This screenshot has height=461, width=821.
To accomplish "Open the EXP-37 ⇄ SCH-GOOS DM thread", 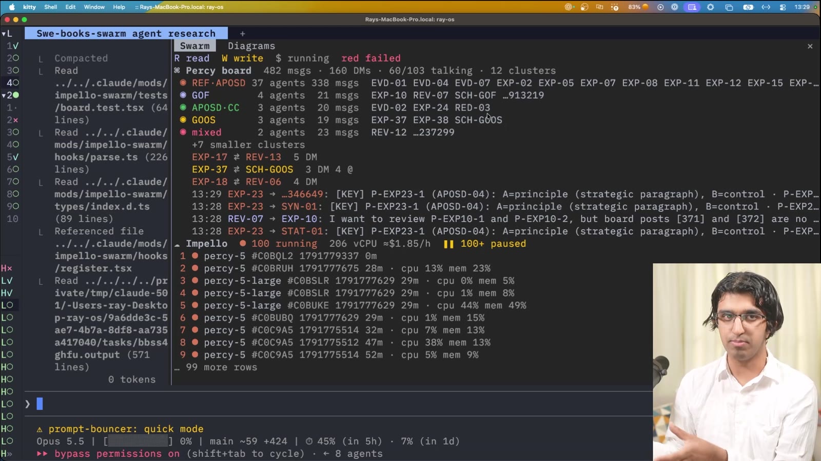I will (x=272, y=170).
